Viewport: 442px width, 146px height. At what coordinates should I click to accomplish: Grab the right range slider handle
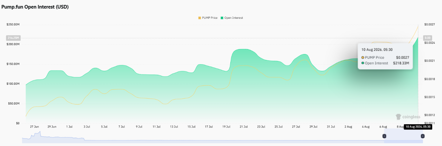pos(423,136)
